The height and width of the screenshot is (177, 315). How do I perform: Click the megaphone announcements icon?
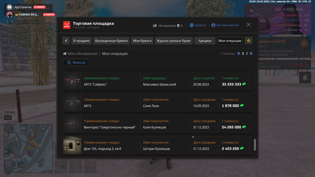[x=155, y=26]
